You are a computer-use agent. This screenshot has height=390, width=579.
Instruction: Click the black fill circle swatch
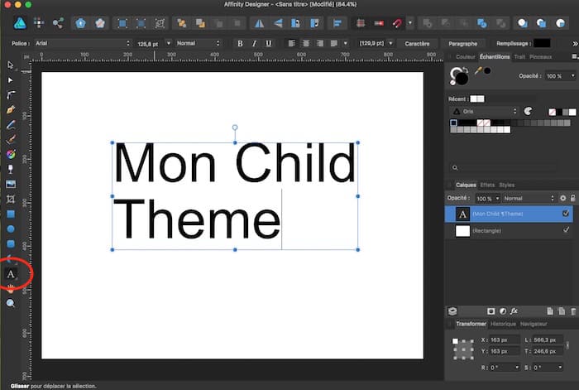click(462, 79)
